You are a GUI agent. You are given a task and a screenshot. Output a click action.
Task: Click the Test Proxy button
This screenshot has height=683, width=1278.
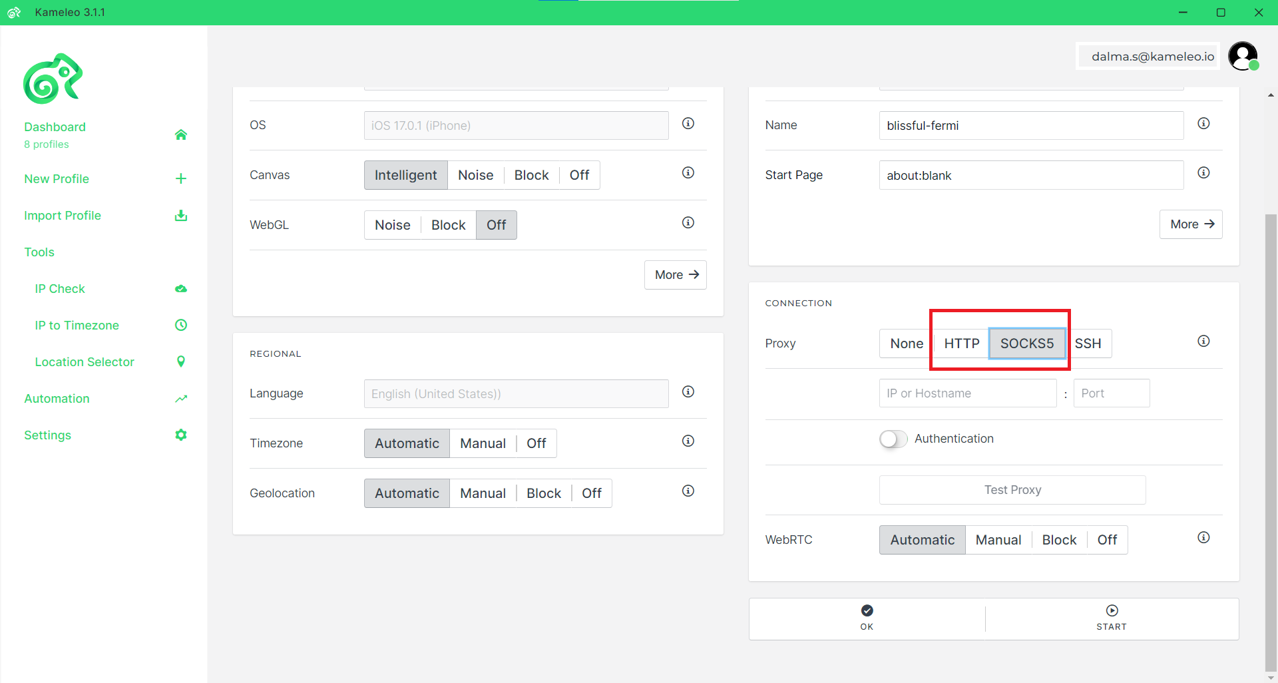coord(1012,490)
